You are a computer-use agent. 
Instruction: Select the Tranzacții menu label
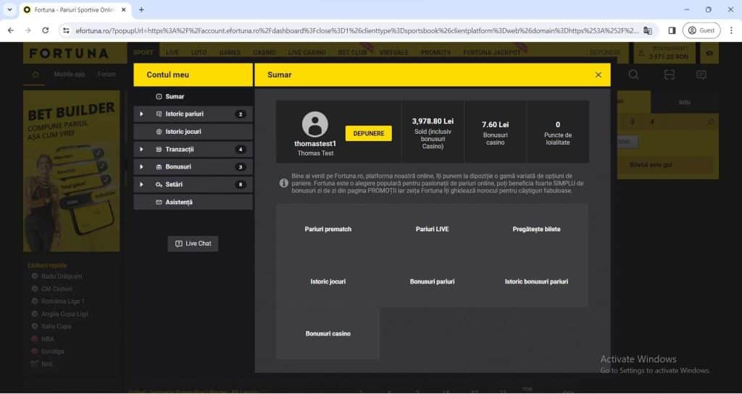[180, 149]
